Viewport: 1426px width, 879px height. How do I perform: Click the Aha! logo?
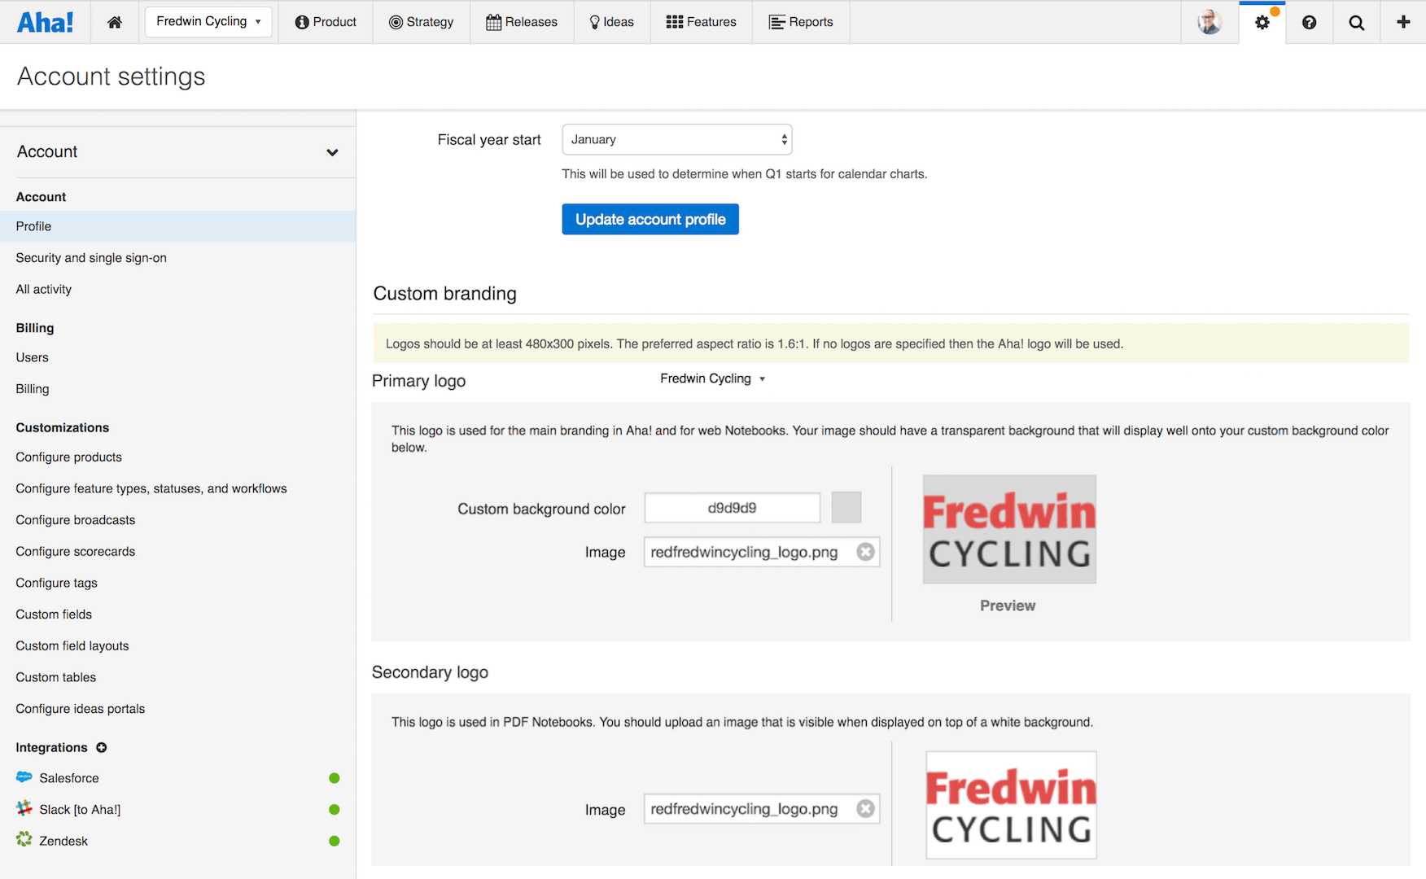click(46, 22)
